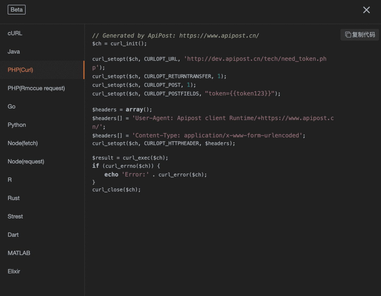Click the CURLOPT_RETURNTRANSFER line

(x=159, y=76)
